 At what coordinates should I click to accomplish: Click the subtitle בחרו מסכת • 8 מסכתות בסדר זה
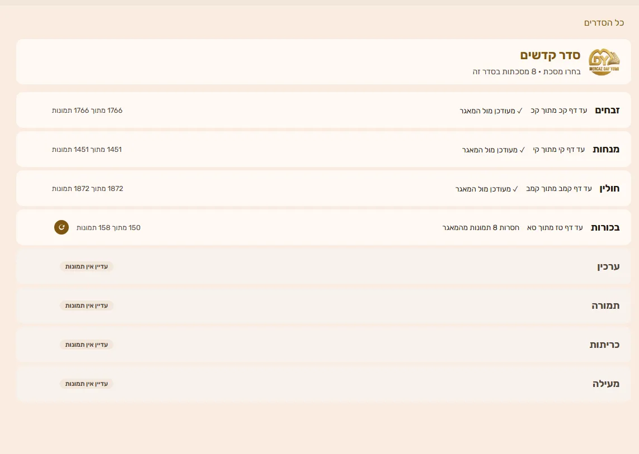point(527,71)
